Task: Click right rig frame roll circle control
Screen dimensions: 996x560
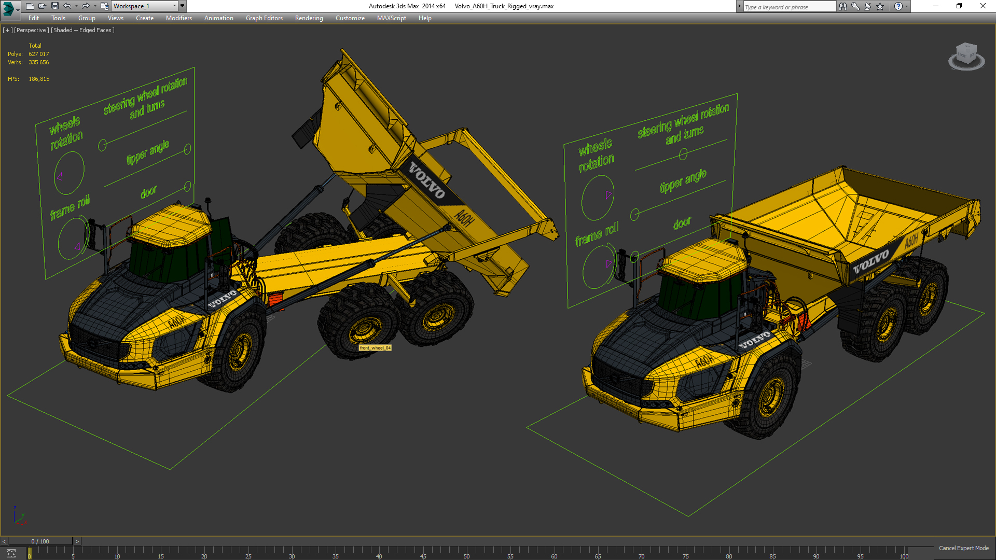Action: tap(599, 267)
